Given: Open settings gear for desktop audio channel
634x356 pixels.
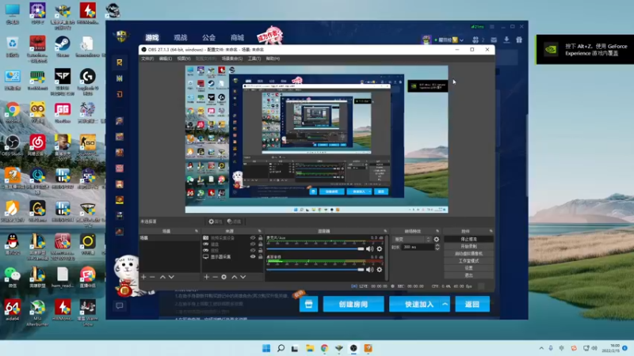Looking at the screenshot, I should [379, 269].
